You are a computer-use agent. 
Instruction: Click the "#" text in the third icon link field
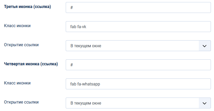tap(72, 7)
